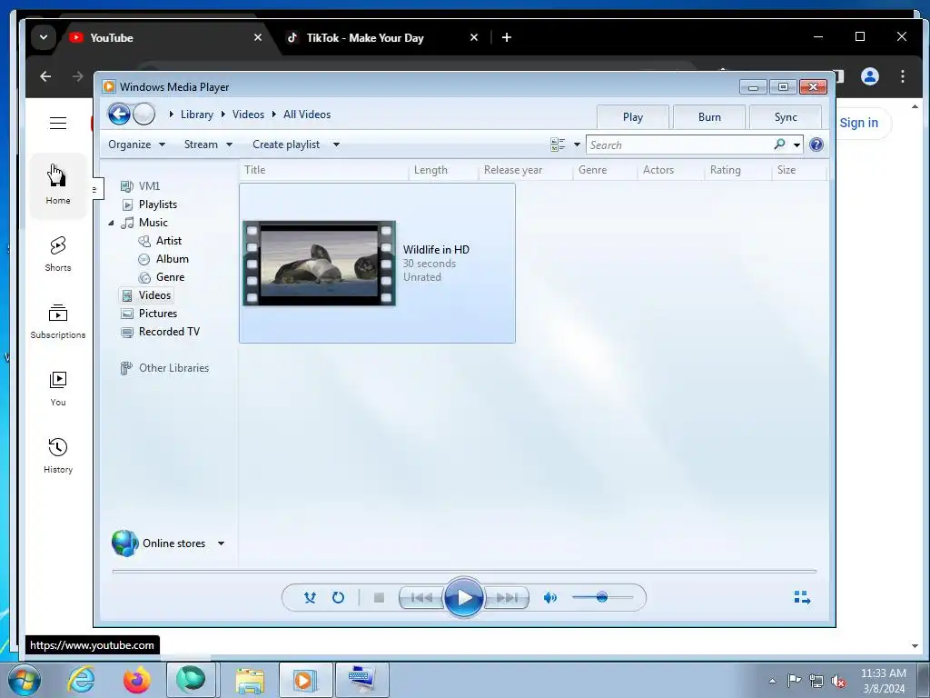Viewport: 930px width, 698px height.
Task: Click the Wildlife in HD title text
Action: point(436,250)
